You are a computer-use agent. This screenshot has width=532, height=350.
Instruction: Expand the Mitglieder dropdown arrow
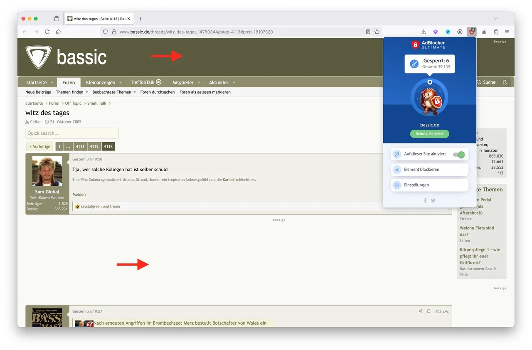click(x=199, y=83)
